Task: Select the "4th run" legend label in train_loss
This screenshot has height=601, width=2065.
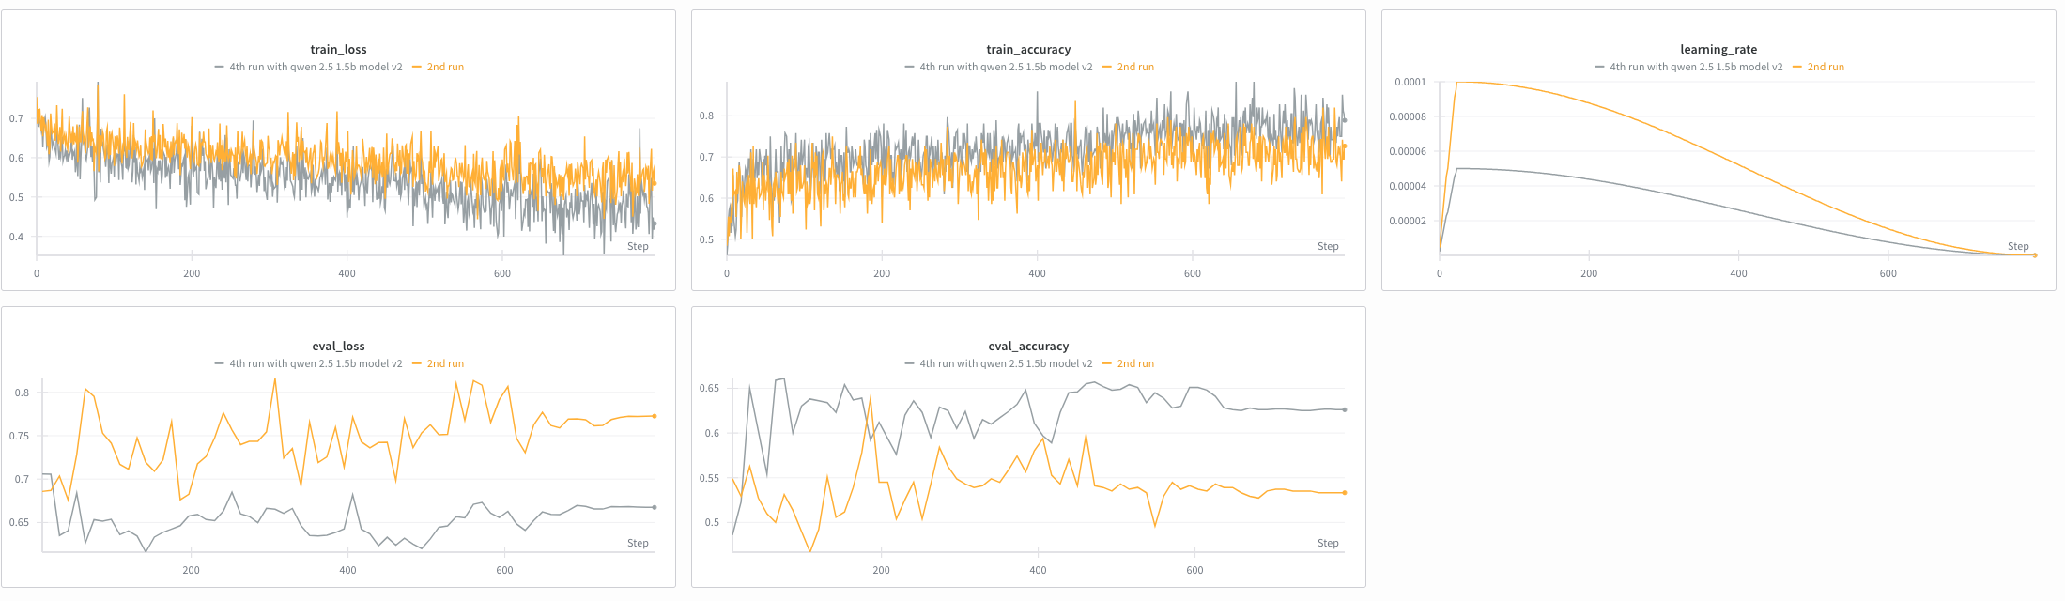Action: [316, 68]
